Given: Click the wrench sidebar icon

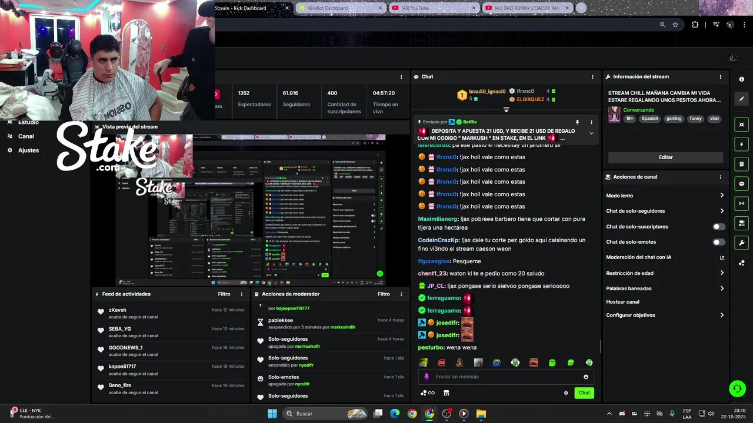Looking at the screenshot, I should point(742,243).
